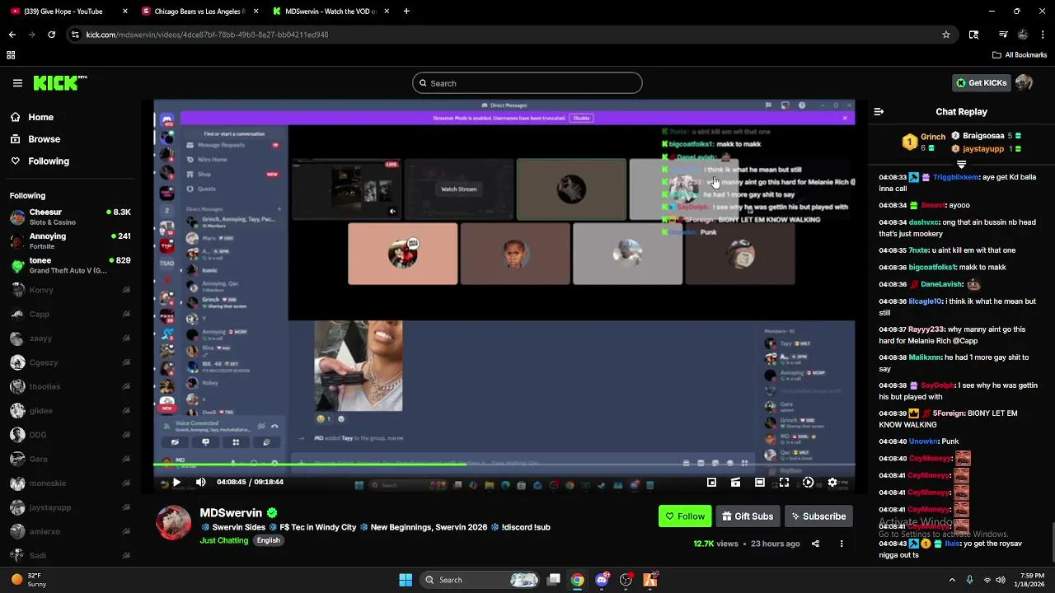This screenshot has width=1055, height=593.
Task: Open the Kick user profile avatar
Action: [x=1025, y=82]
